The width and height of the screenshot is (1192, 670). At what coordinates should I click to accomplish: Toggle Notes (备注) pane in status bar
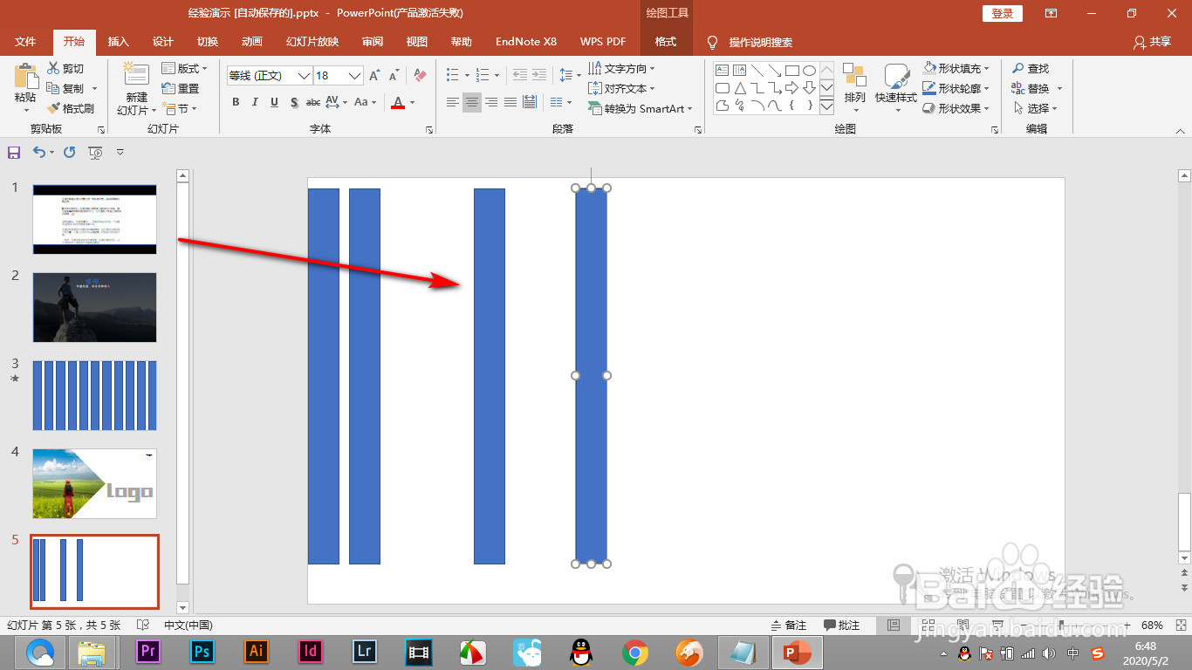click(x=790, y=626)
